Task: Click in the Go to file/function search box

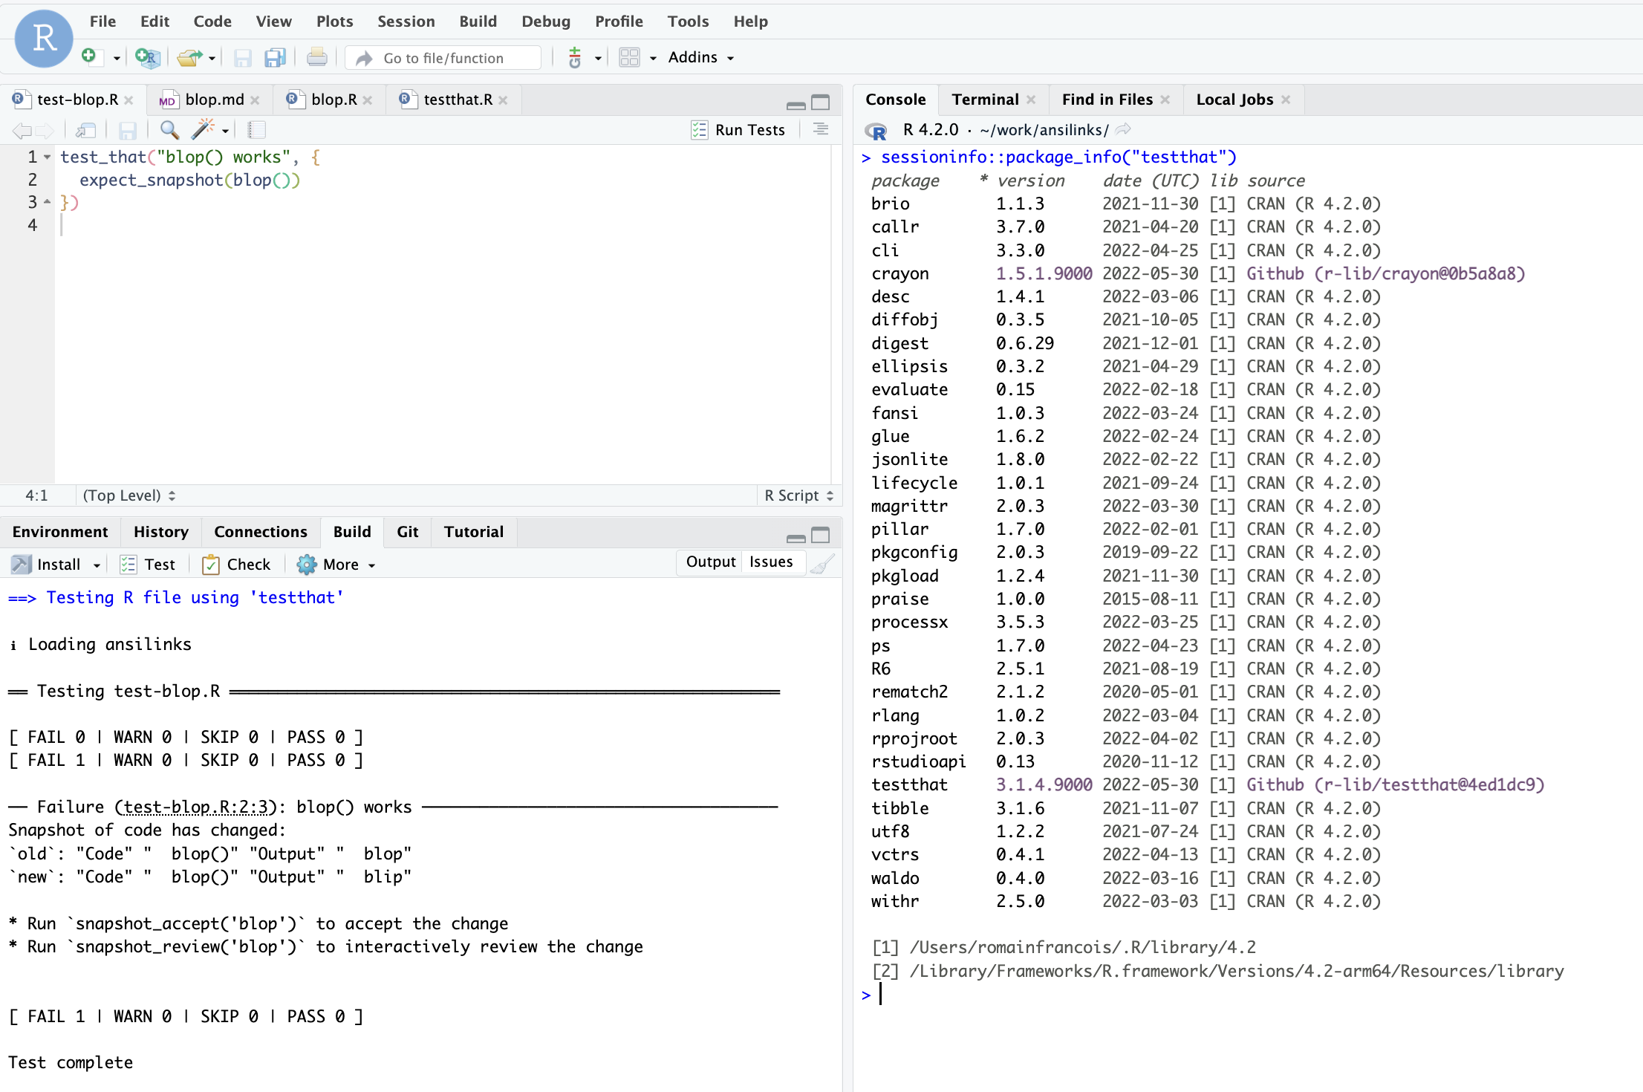Action: 443,57
